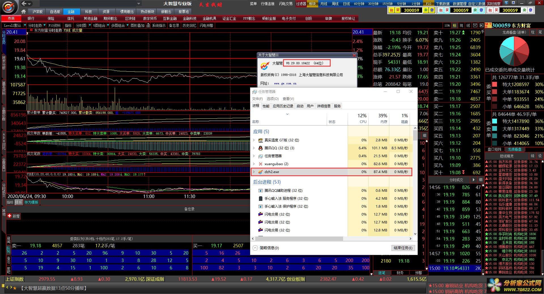The image size is (544, 294).
Task: Click the back arrow navigation icon
Action: click(x=24, y=4)
